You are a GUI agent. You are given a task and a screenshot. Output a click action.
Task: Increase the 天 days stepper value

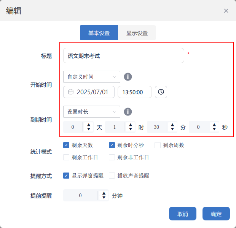pyautogui.click(x=89, y=125)
